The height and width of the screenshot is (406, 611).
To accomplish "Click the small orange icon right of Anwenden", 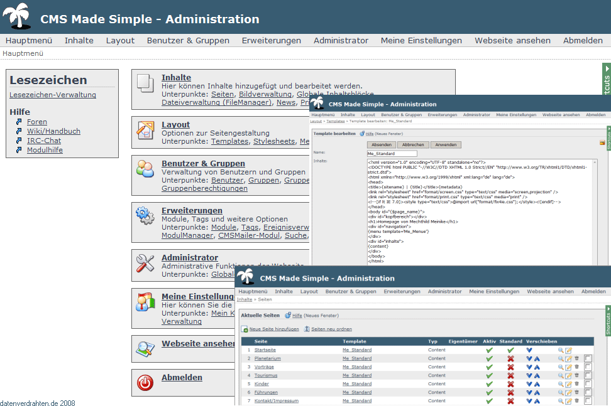I will [x=602, y=143].
